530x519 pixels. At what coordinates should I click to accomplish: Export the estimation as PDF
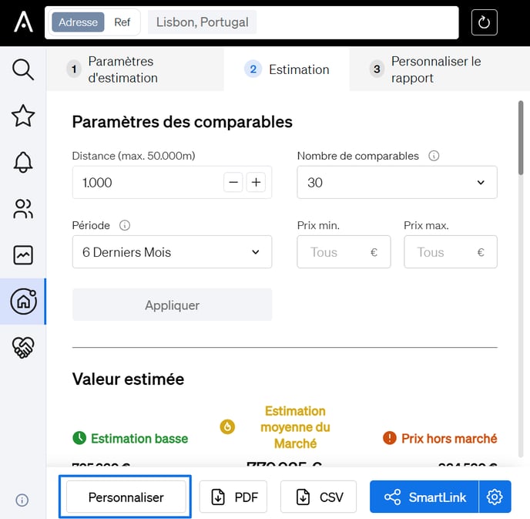(x=233, y=497)
